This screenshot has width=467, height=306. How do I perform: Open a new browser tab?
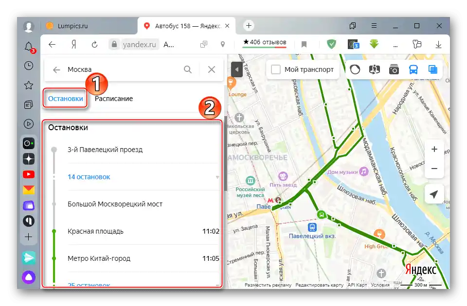249,26
